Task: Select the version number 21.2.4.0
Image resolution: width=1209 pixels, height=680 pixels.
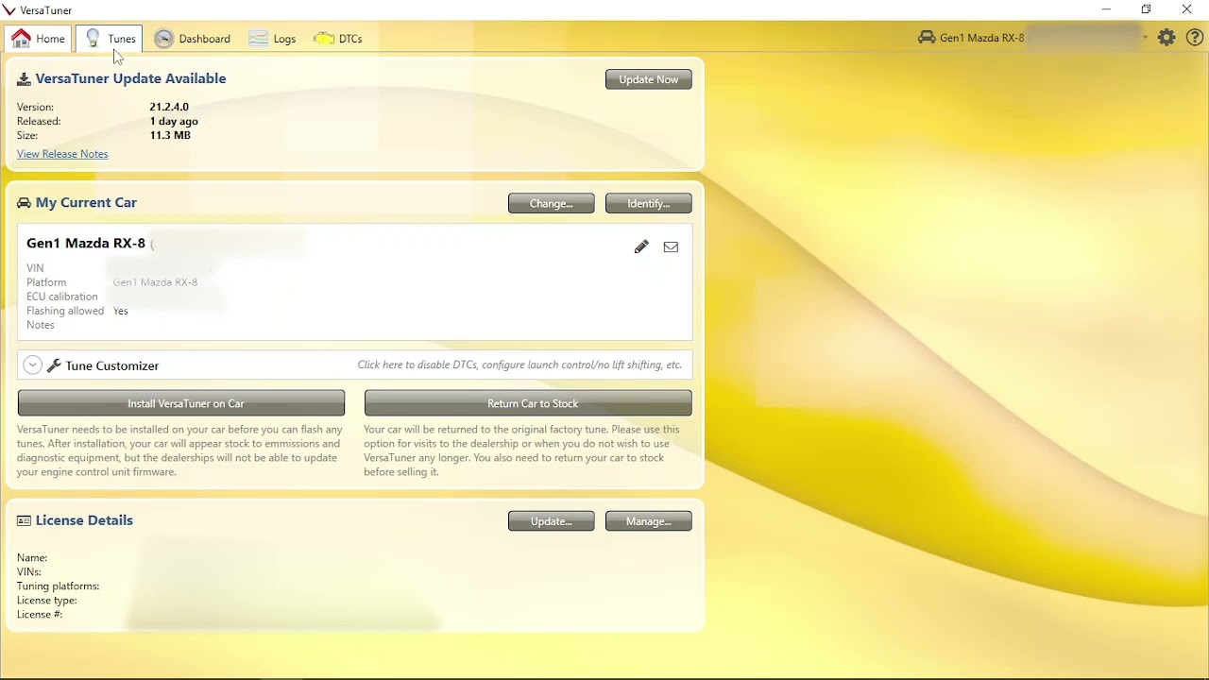Action: [169, 107]
